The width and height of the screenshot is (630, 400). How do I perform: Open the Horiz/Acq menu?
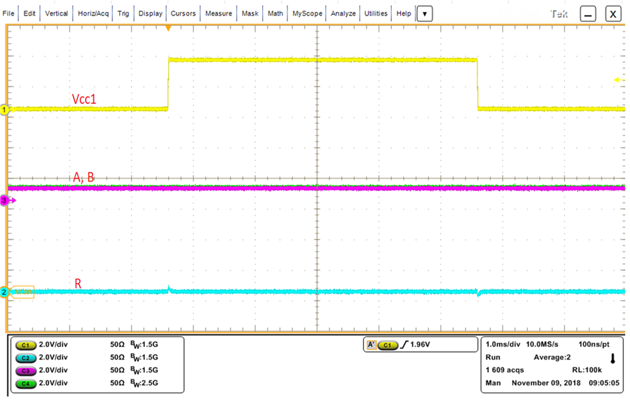93,13
